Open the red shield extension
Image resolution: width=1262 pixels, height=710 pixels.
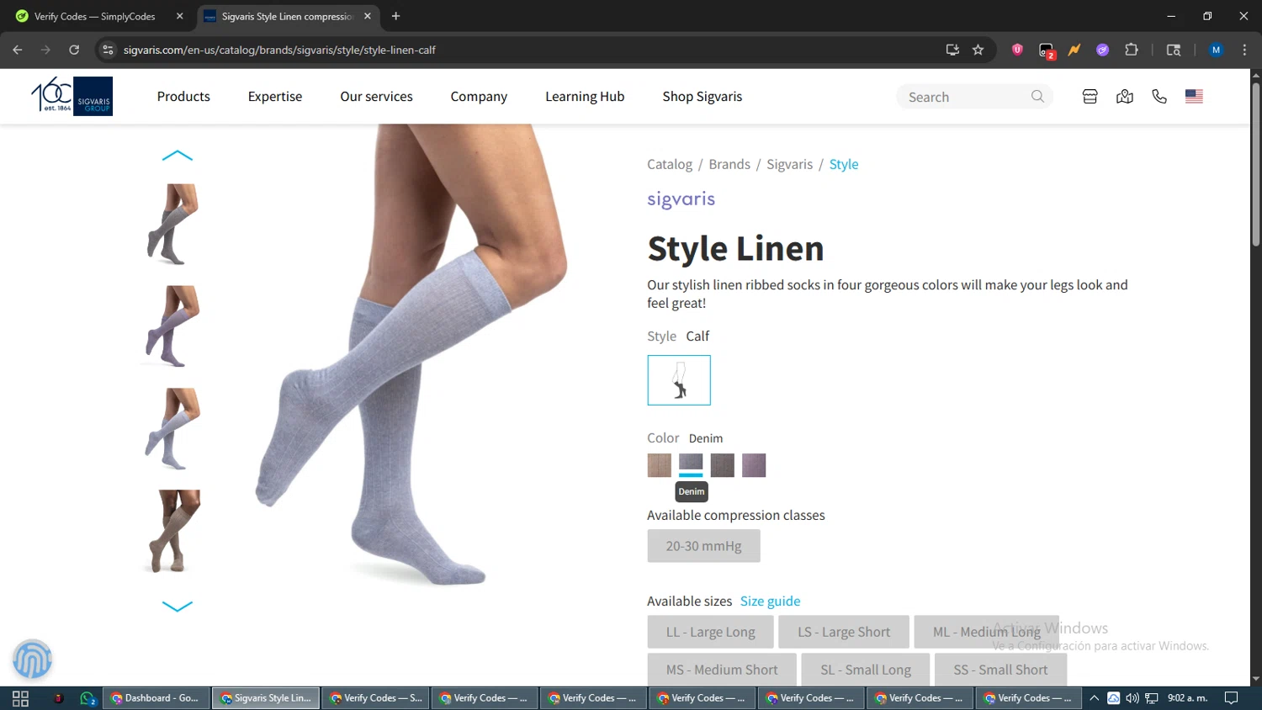coord(1017,50)
